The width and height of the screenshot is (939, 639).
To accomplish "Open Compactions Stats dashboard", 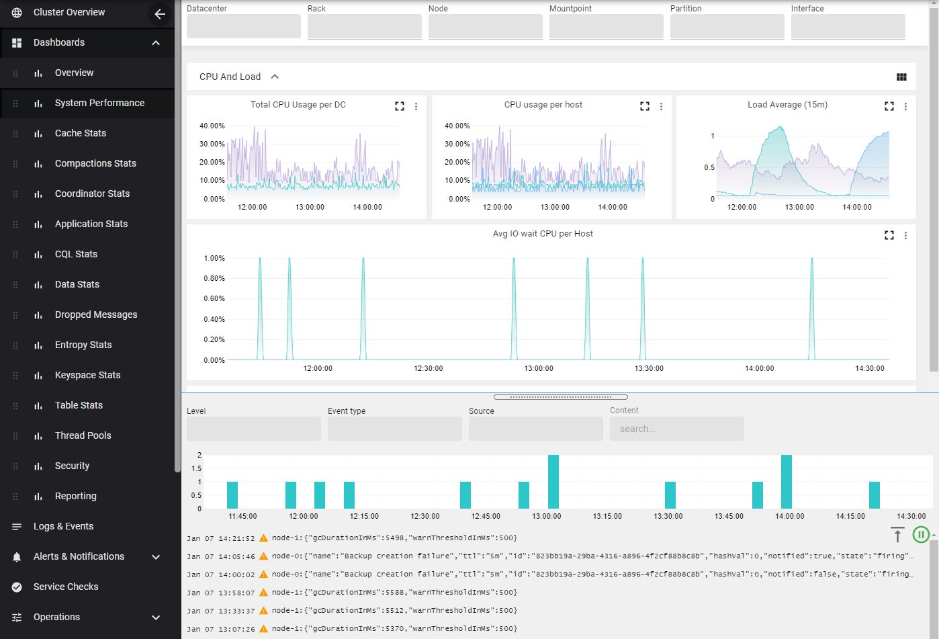I will 95,163.
